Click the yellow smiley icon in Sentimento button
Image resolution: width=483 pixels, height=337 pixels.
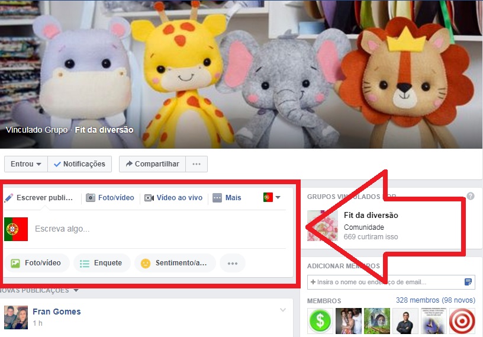click(x=146, y=264)
